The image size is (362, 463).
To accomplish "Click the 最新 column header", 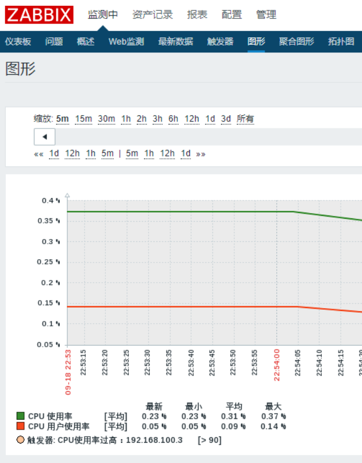I will (x=154, y=407).
